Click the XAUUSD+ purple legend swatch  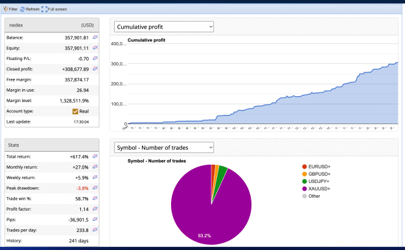coord(305,189)
